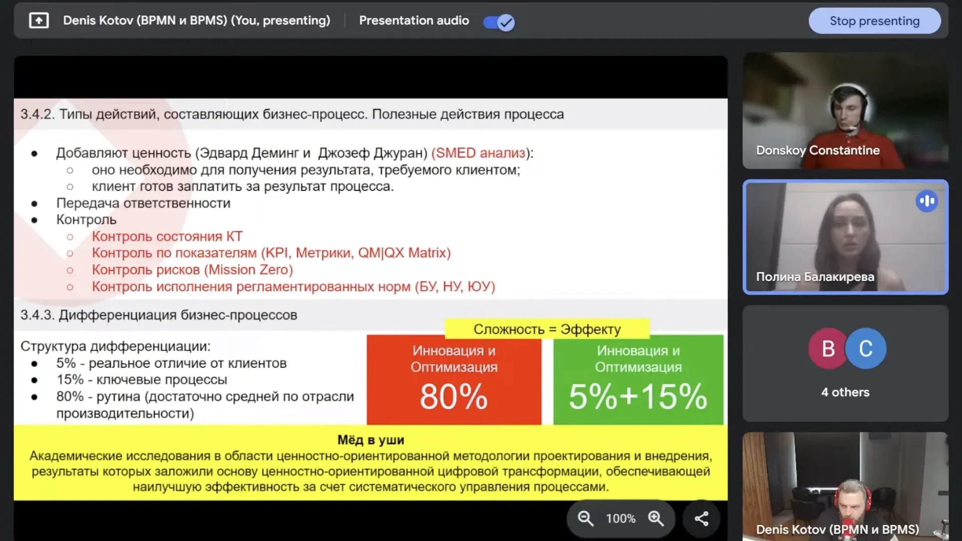Zoom out the presentation preview
Image resolution: width=962 pixels, height=541 pixels.
[585, 518]
